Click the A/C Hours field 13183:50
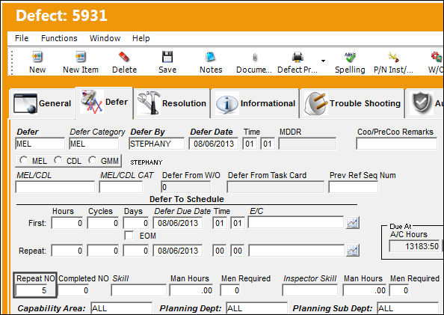444x315 pixels. click(415, 246)
